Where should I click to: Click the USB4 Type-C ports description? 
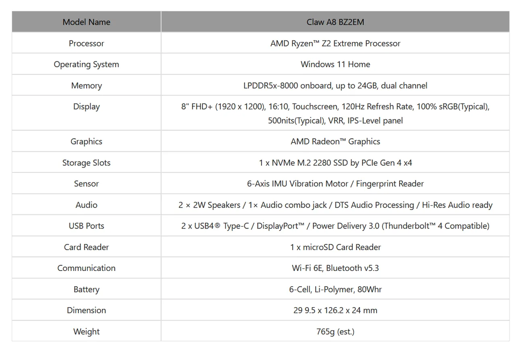(335, 226)
